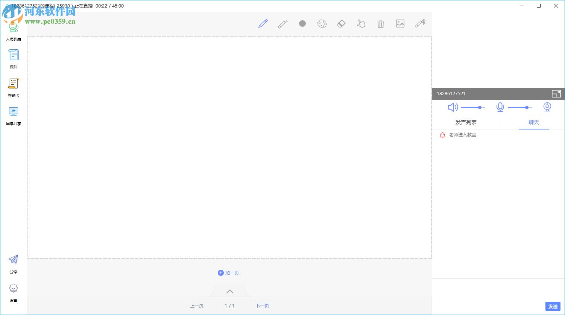Image resolution: width=565 pixels, height=315 pixels.
Task: Open the 课件 courseware panel
Action: (14, 59)
